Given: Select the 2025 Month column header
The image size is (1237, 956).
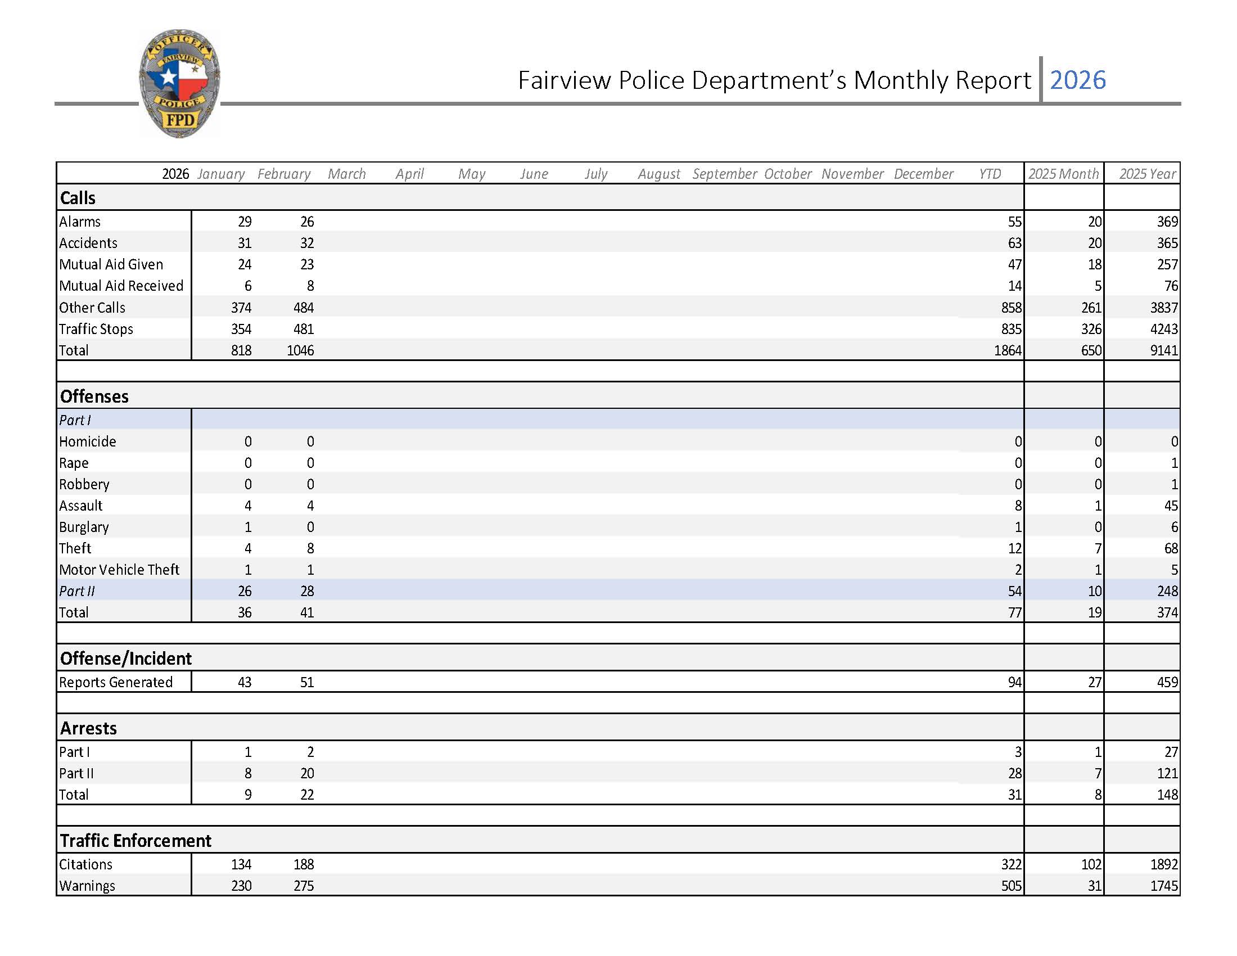Looking at the screenshot, I should pos(1064,174).
